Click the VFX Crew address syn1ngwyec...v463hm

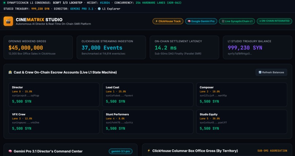coord(26,123)
